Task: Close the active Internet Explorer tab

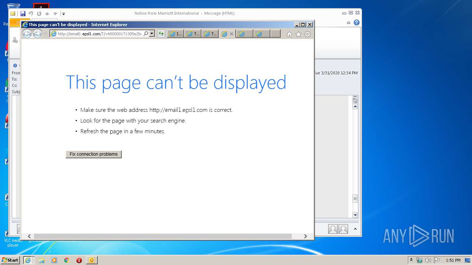Action: [x=232, y=34]
